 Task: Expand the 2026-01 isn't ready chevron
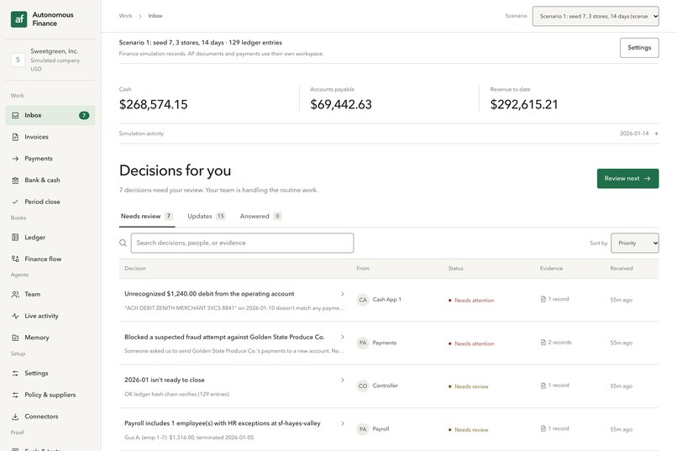pyautogui.click(x=343, y=380)
